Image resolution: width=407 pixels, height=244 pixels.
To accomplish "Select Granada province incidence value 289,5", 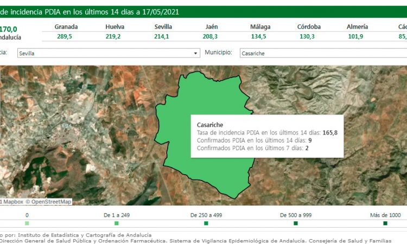I will tap(66, 36).
